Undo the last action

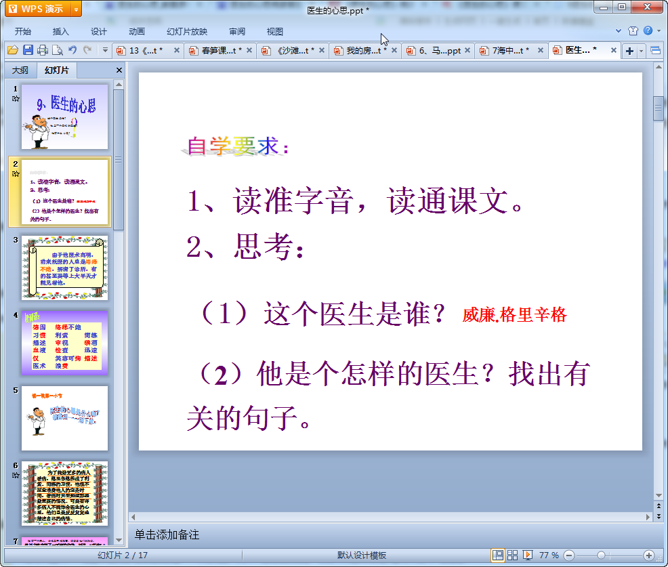73,50
